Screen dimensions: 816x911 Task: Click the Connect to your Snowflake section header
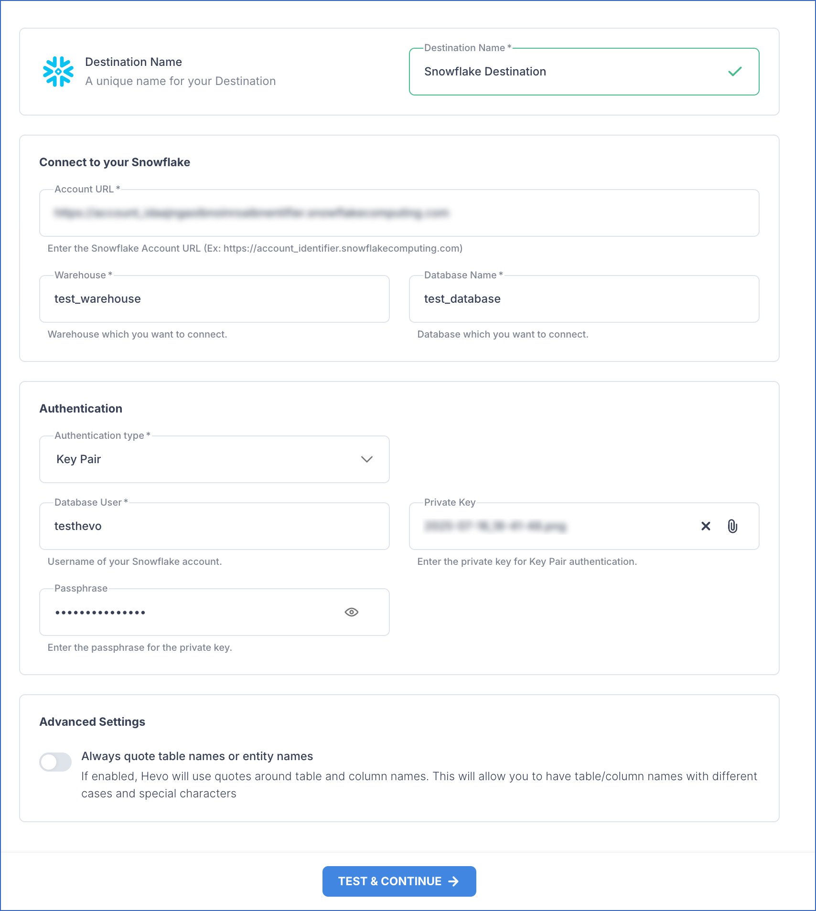pos(114,162)
